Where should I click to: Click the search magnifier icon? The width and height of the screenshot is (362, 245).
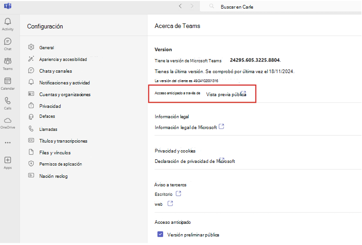coord(211,6)
